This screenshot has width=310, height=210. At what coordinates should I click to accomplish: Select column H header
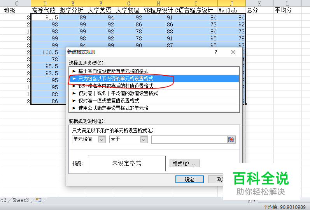click(x=158, y=3)
